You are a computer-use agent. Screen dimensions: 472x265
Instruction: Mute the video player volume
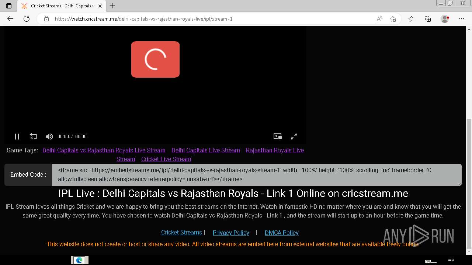point(49,137)
